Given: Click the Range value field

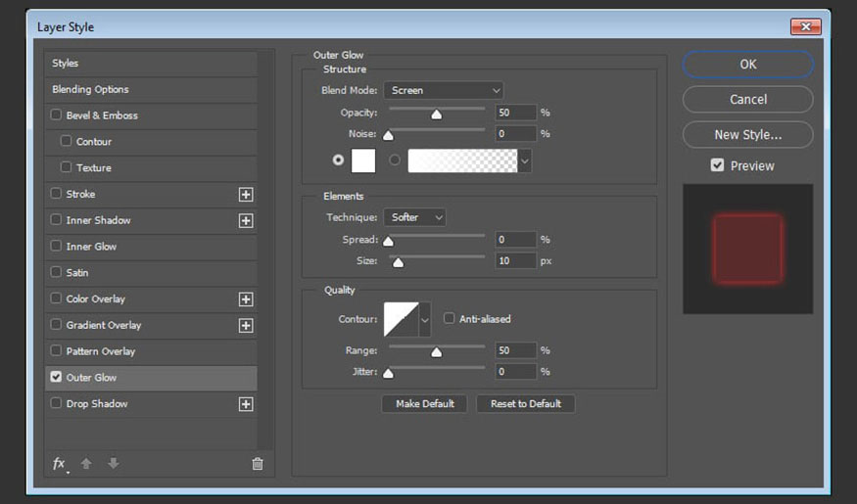Looking at the screenshot, I should point(515,350).
